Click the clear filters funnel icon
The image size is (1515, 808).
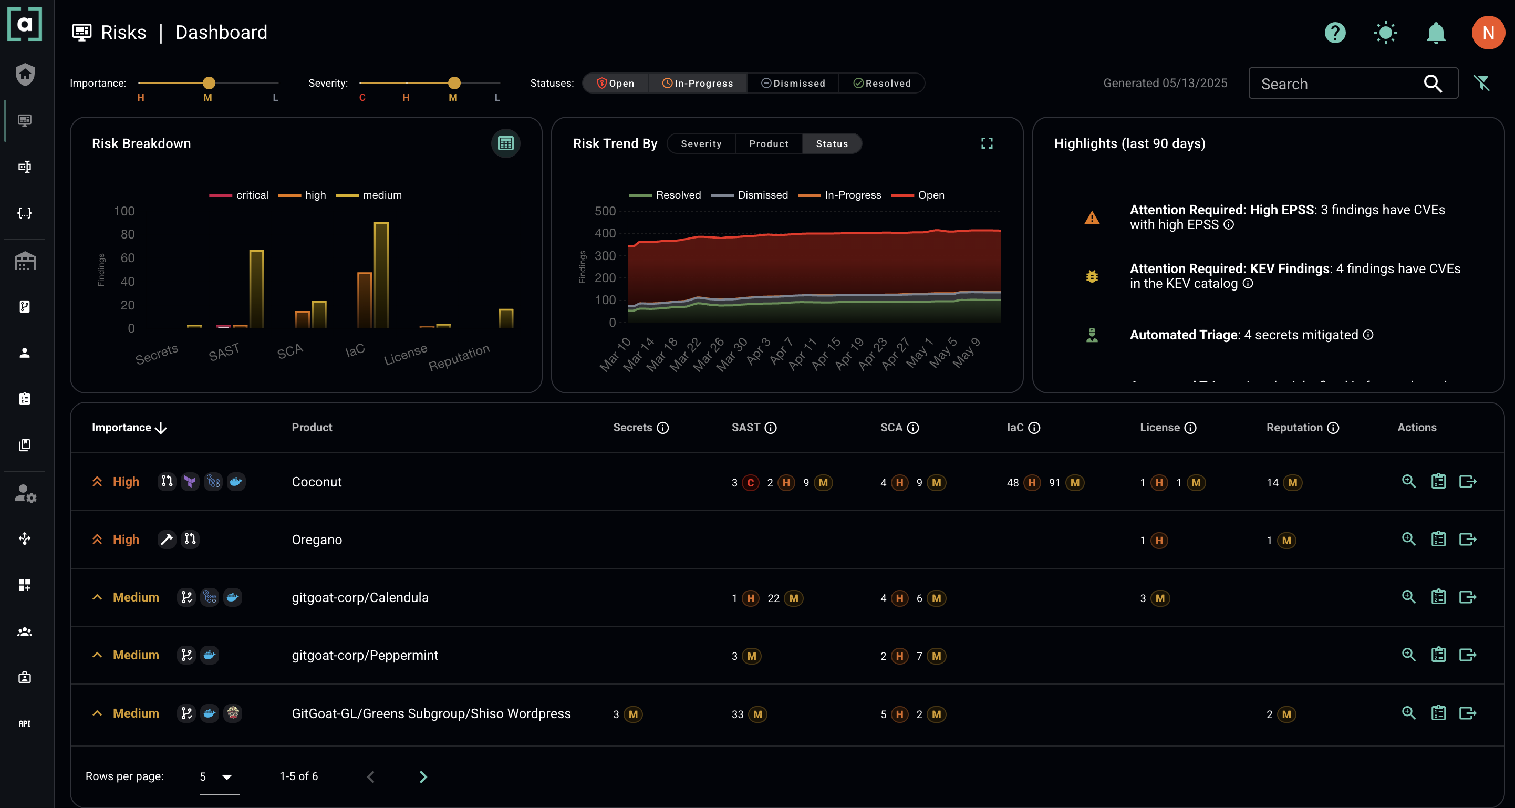click(x=1481, y=83)
